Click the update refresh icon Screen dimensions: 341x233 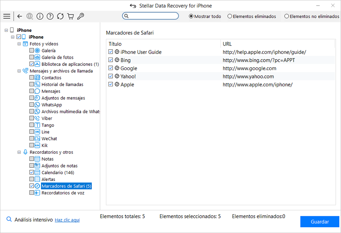click(x=60, y=16)
